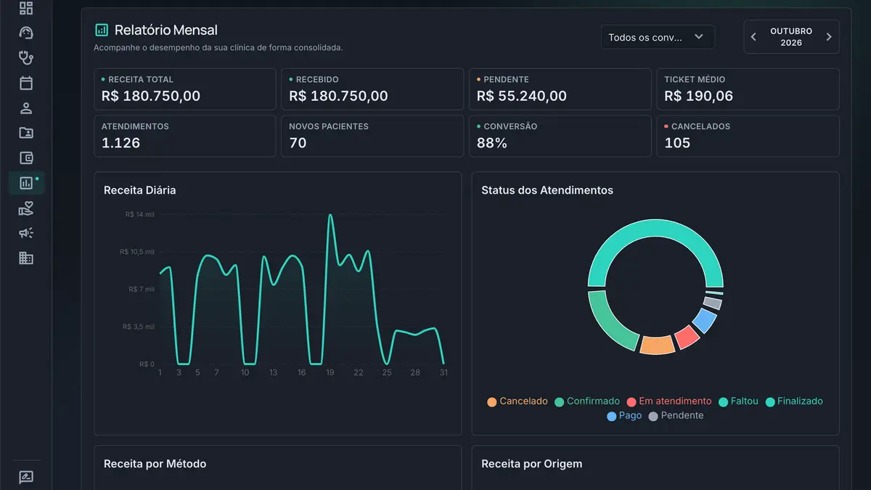Click the Recebido card
This screenshot has width=871, height=490.
coord(372,89)
